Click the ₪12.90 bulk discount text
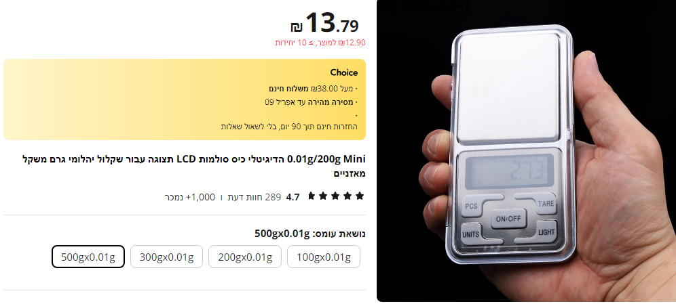676x306 pixels. tap(320, 43)
